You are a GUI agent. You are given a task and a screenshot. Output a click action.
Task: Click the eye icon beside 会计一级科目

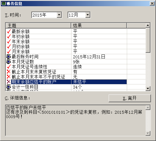click(x=9, y=87)
